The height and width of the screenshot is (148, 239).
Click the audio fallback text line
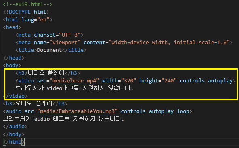[x=63, y=119]
